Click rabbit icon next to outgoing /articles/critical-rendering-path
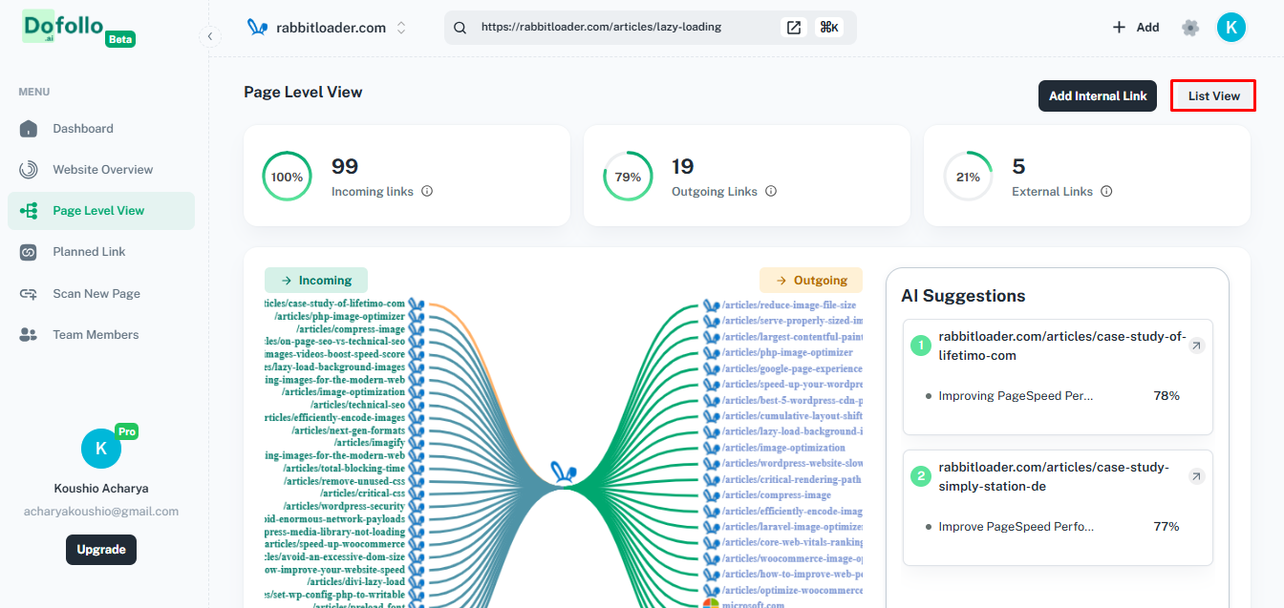 click(x=711, y=479)
